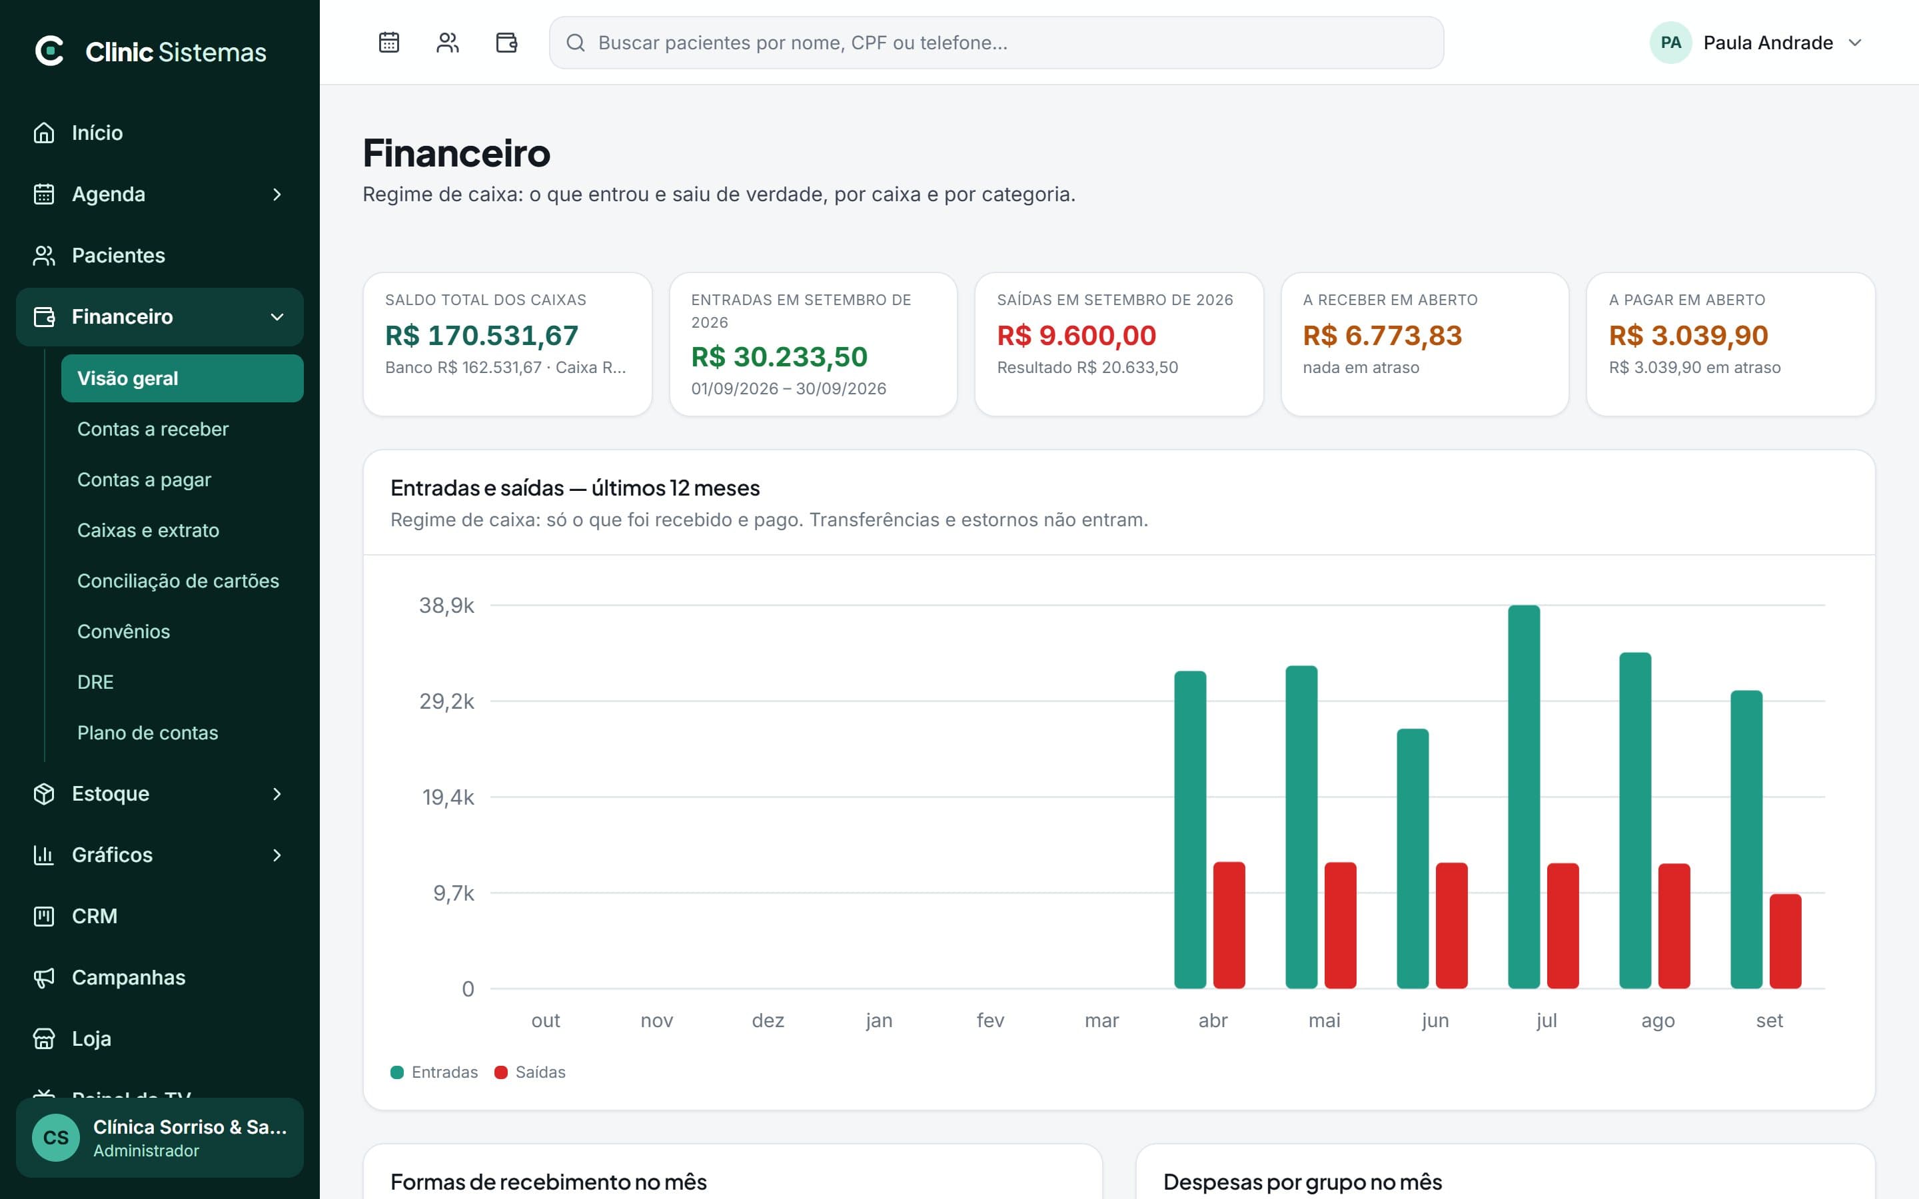Open the wallet shortcut icon in top bar
Viewport: 1919px width, 1199px height.
click(506, 42)
